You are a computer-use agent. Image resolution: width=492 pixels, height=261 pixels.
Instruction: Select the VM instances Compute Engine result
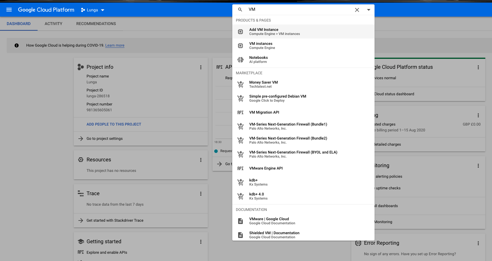pyautogui.click(x=303, y=45)
